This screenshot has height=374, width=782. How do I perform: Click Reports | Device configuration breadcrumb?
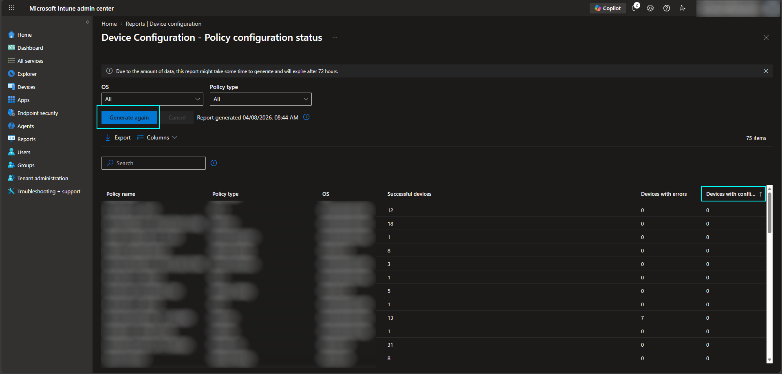163,24
